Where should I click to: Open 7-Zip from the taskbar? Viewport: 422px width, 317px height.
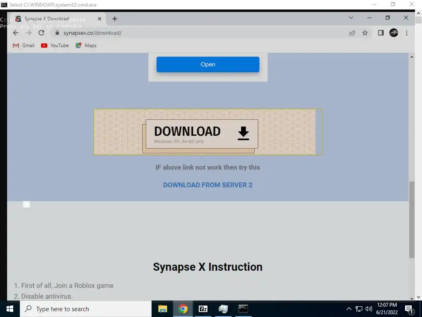[203, 309]
